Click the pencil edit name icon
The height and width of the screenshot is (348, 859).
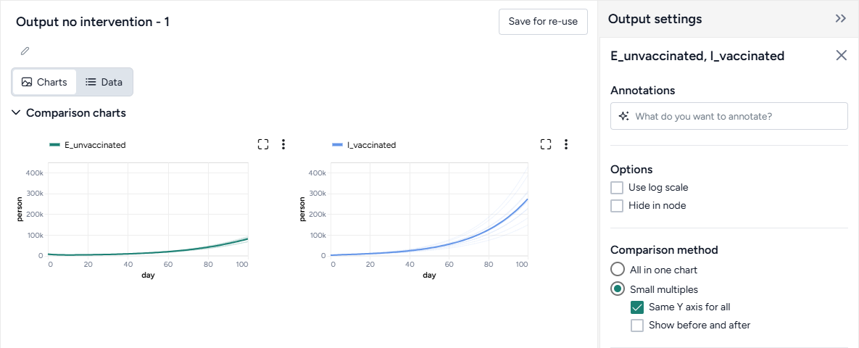[25, 51]
